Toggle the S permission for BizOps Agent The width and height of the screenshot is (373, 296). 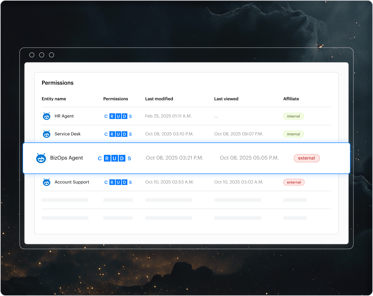[129, 158]
